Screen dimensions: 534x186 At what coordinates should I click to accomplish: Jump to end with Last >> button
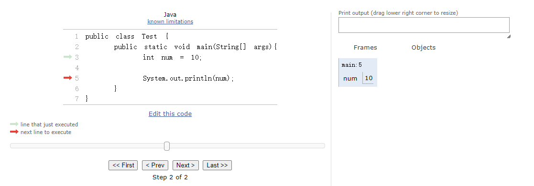[217, 165]
